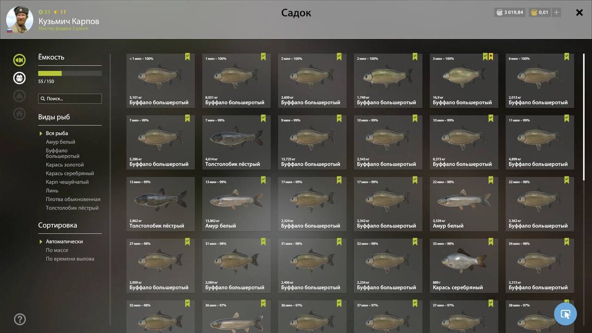This screenshot has width=592, height=333.
Task: Toggle the bookmark on the Карась серебряный card
Action: [x=491, y=242]
